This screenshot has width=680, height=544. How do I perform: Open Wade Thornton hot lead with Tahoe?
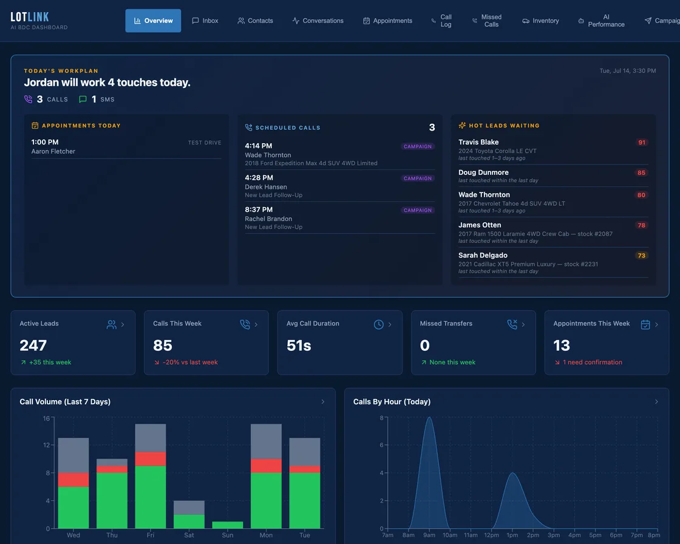(553, 202)
